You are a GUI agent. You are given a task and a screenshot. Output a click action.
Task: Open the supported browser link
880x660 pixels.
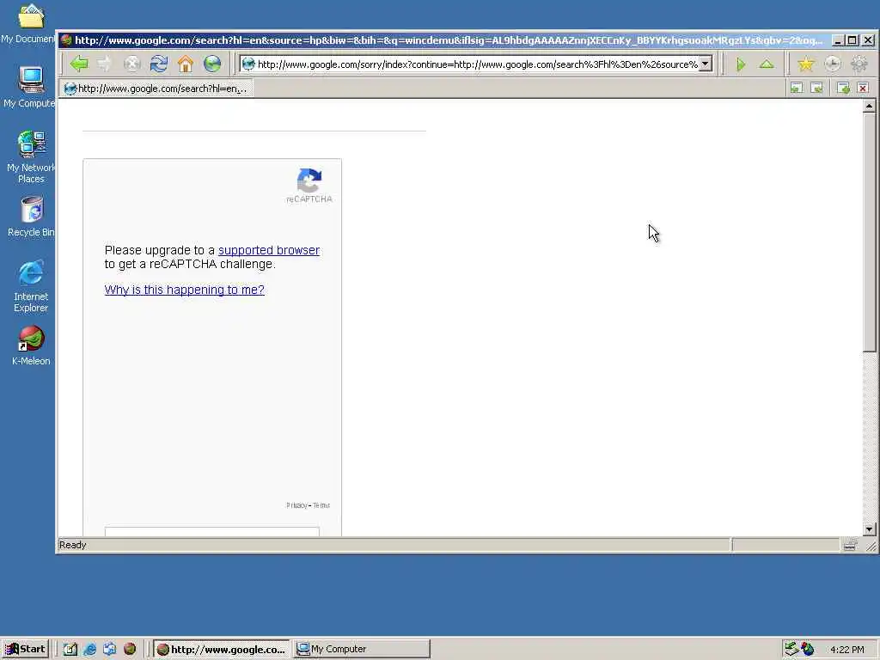click(269, 250)
